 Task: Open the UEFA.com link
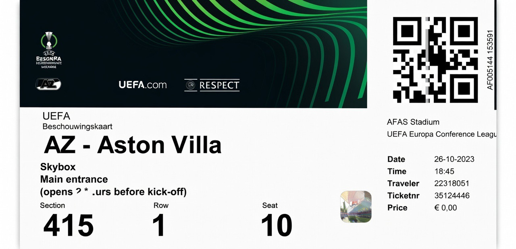point(143,85)
